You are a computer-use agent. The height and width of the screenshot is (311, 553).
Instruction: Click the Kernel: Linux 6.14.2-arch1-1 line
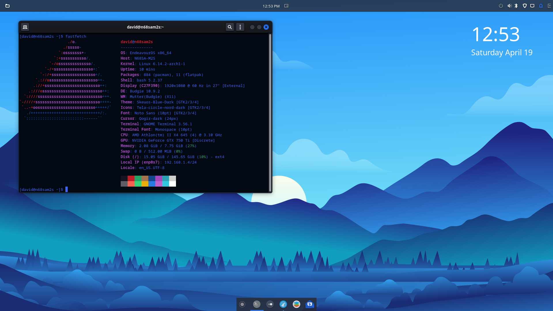153,64
